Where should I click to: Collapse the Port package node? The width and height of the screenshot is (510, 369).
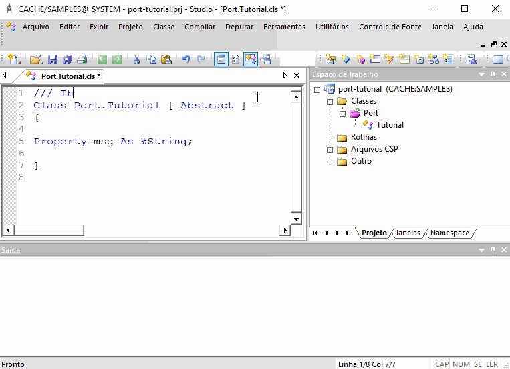click(342, 114)
